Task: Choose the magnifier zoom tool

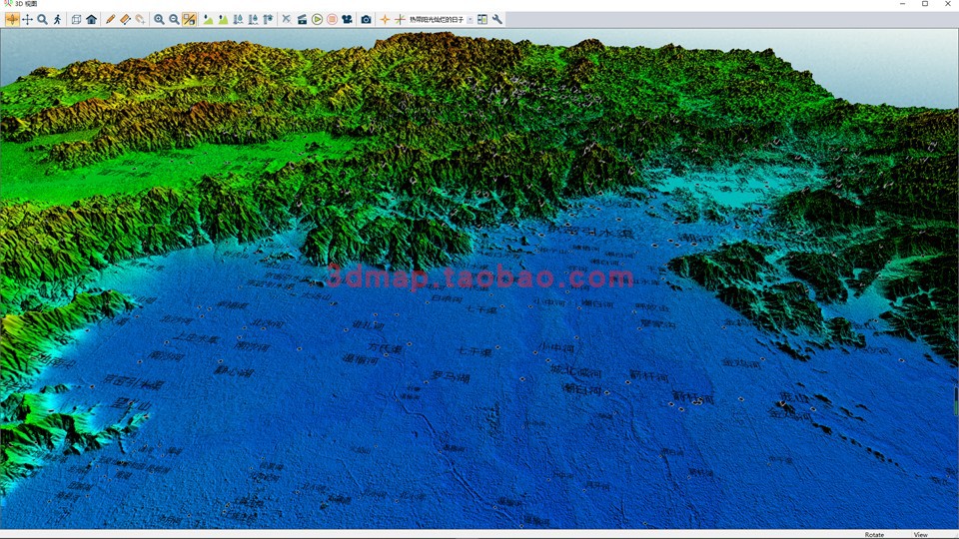Action: (x=42, y=20)
